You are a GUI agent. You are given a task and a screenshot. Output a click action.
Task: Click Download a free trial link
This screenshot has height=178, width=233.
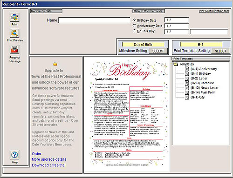click(x=49, y=165)
